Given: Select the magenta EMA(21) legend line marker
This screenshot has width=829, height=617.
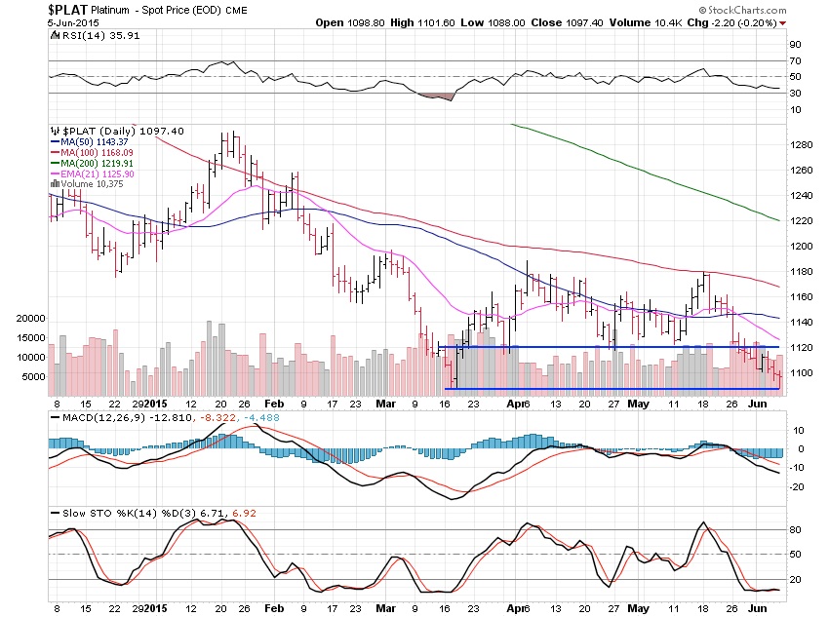Looking at the screenshot, I should tap(55, 174).
